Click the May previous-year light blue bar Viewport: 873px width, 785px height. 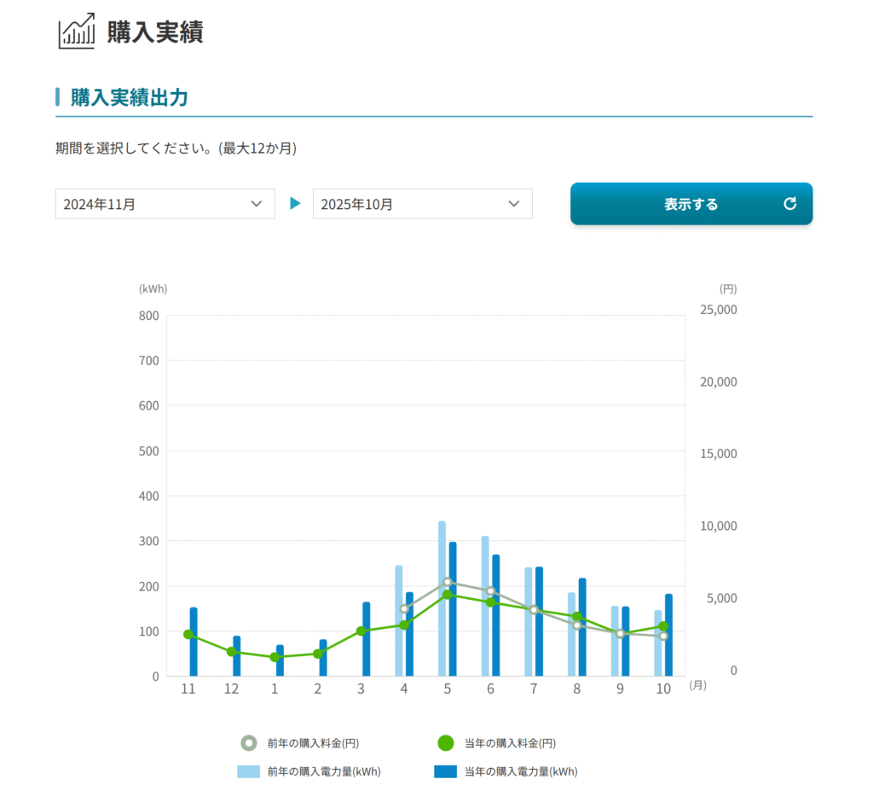442,597
